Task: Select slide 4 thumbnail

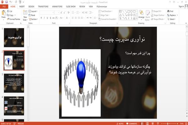Action: click(x=14, y=106)
